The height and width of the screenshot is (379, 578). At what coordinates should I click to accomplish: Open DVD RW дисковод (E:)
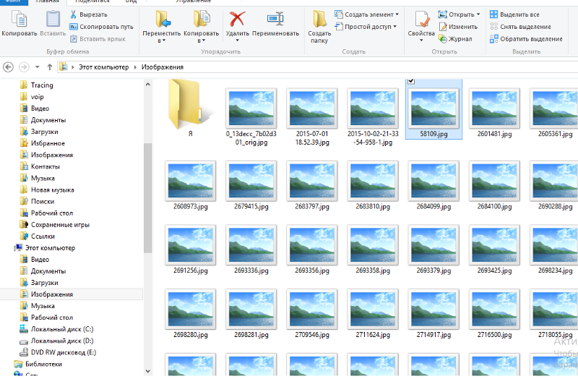[58, 352]
